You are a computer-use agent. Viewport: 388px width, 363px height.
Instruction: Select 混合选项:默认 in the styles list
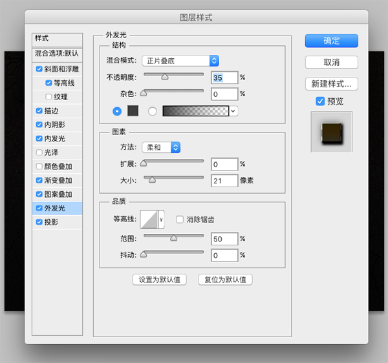[x=58, y=54]
